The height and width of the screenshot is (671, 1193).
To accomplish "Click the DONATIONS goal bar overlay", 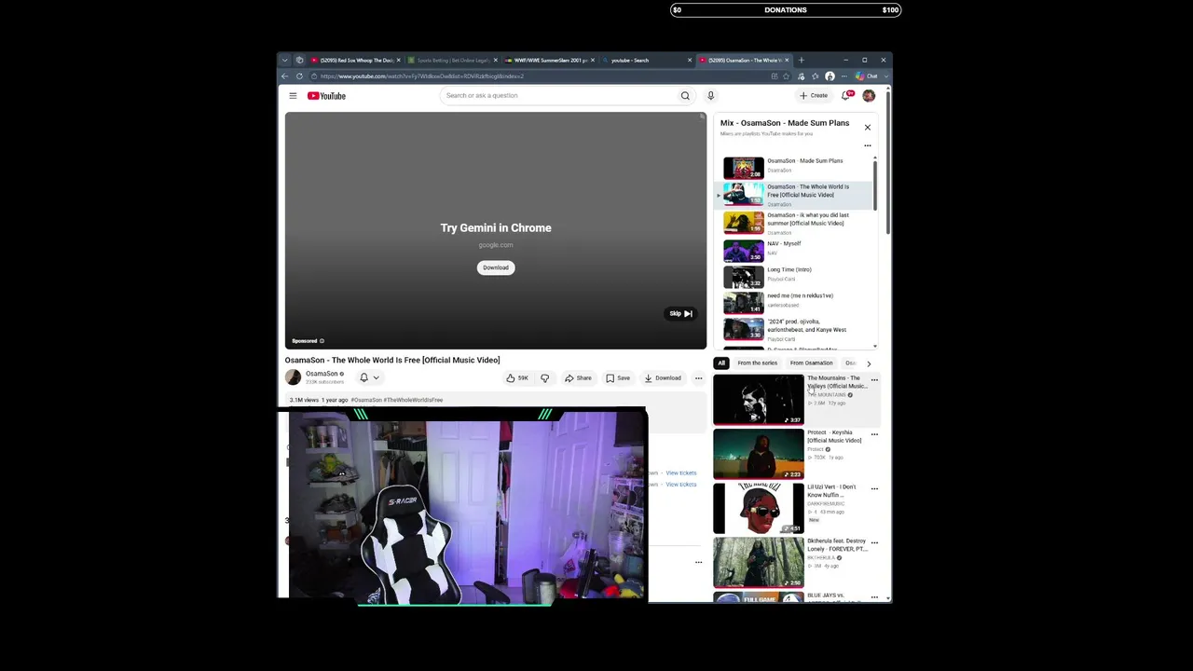I will click(x=786, y=10).
